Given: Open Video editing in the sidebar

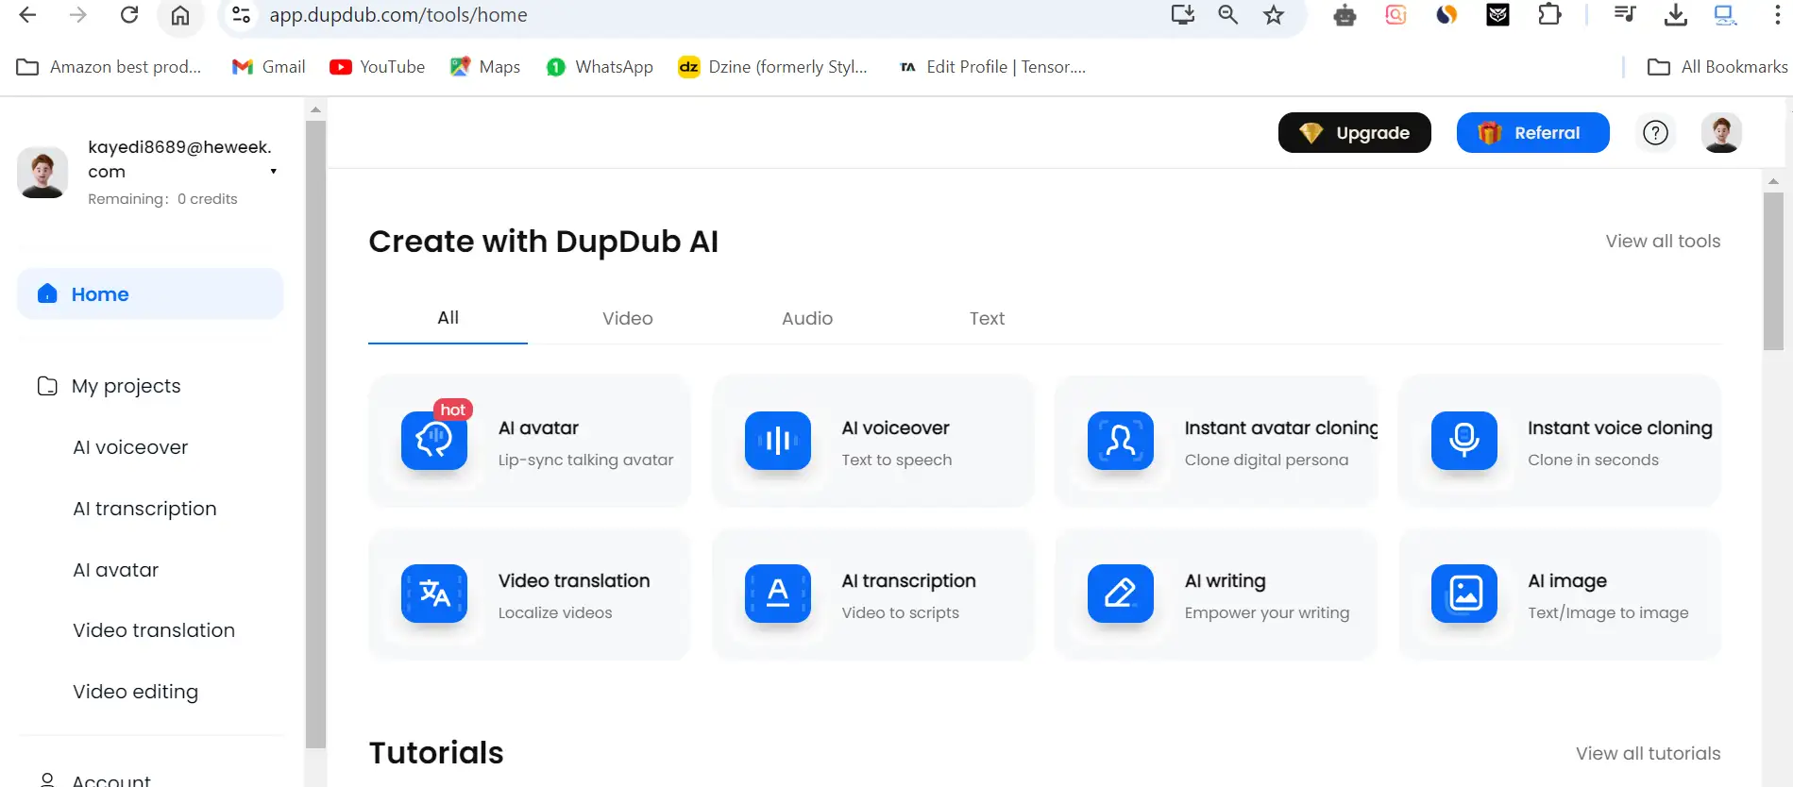Looking at the screenshot, I should (x=135, y=692).
